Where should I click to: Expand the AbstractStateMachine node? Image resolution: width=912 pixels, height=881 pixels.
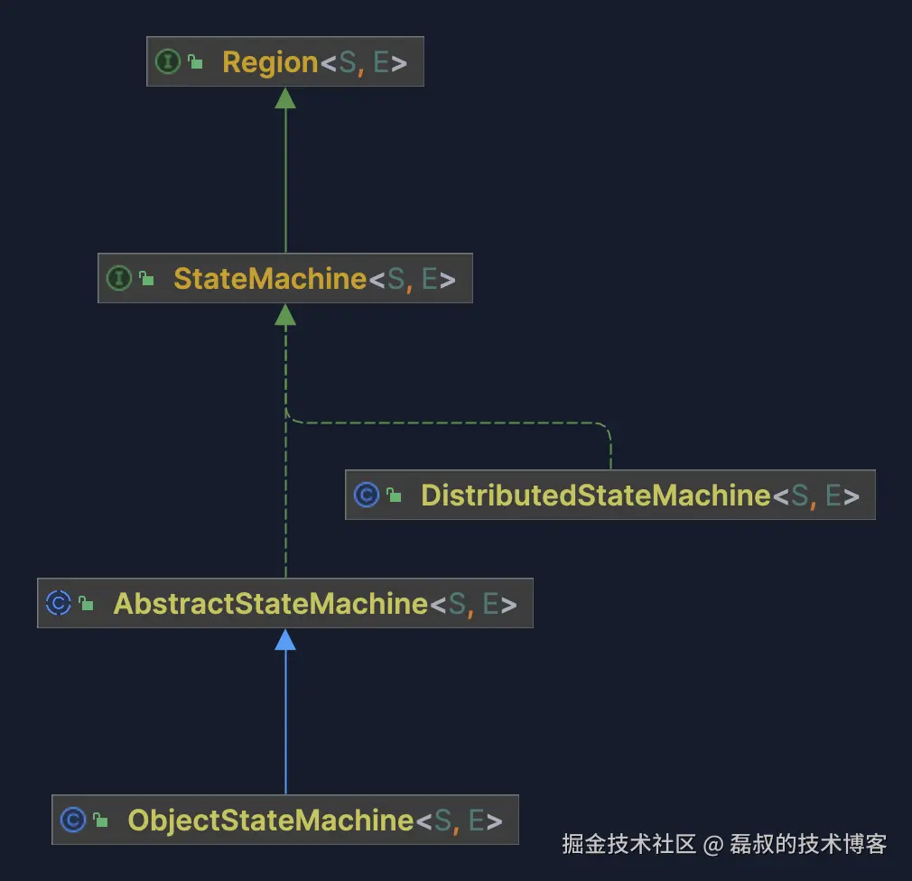284,603
